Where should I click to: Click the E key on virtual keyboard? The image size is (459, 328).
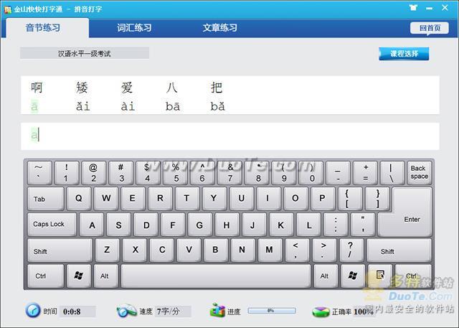pos(133,199)
